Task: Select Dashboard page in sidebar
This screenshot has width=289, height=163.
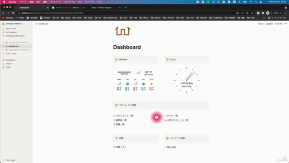Action: (14, 46)
